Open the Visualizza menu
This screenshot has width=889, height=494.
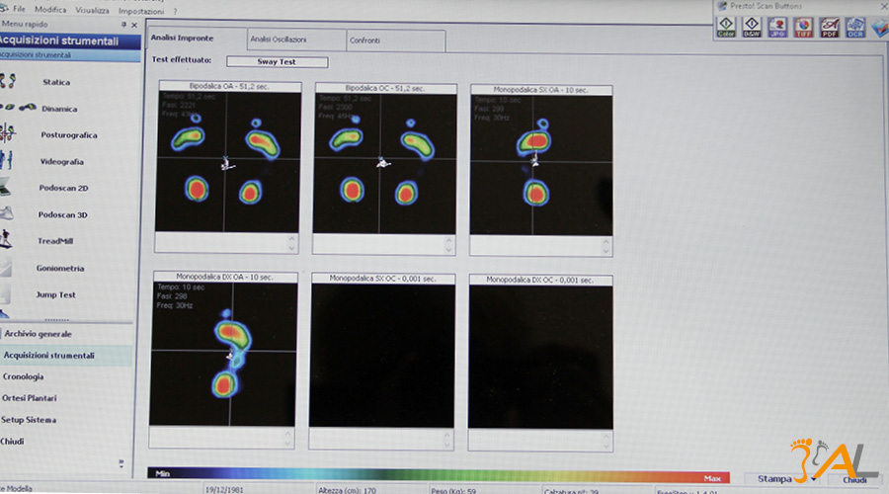click(x=92, y=10)
